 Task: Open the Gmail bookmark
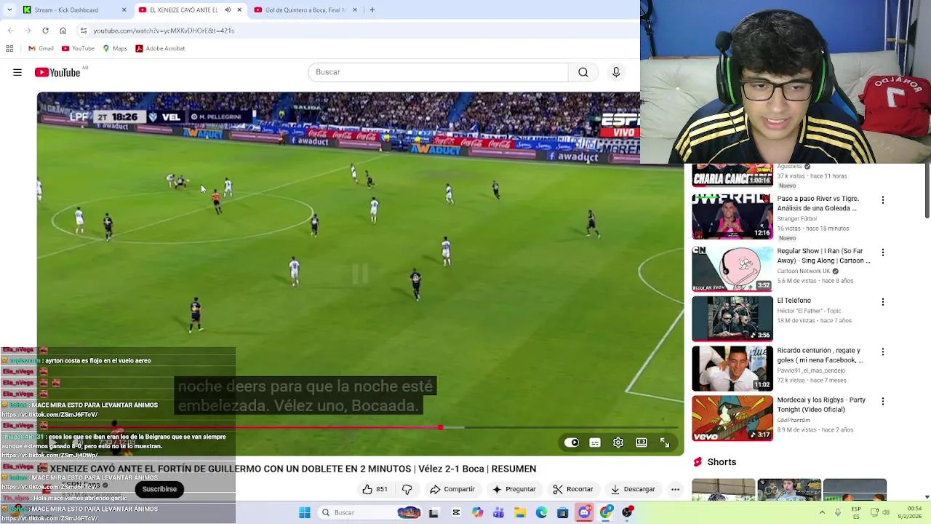[41, 49]
